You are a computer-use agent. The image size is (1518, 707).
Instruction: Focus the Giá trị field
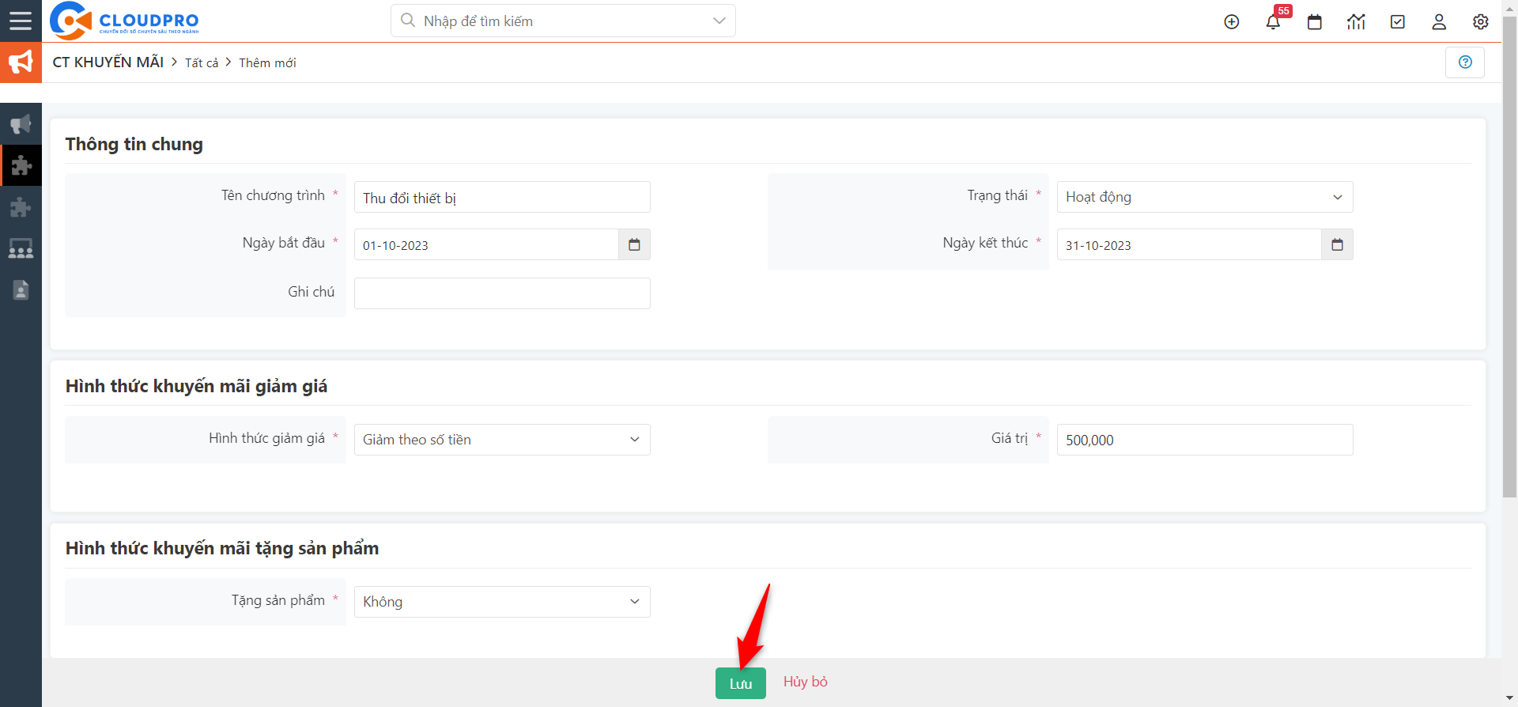(1205, 440)
